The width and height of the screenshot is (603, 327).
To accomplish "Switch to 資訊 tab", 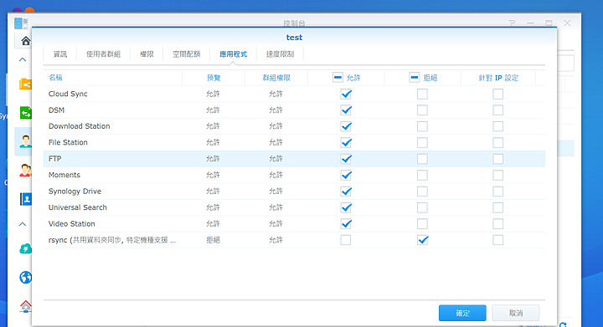I will pos(60,54).
